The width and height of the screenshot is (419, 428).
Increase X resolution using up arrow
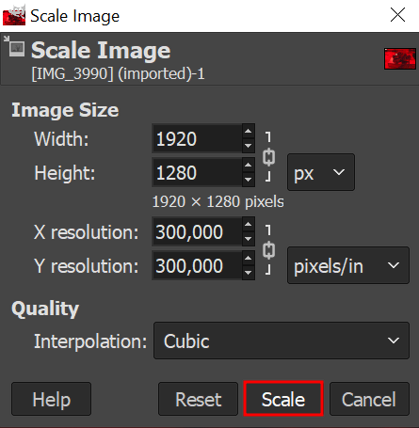pyautogui.click(x=249, y=225)
